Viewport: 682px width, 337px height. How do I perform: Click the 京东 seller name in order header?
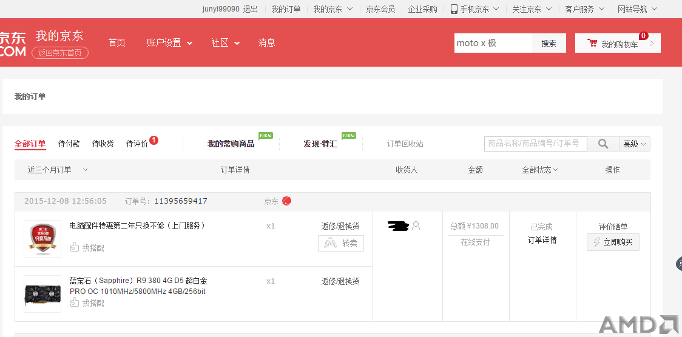tap(271, 201)
